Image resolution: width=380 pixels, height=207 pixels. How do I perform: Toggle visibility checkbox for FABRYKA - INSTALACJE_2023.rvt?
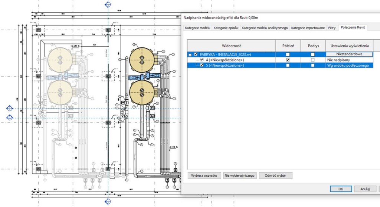[196, 54]
